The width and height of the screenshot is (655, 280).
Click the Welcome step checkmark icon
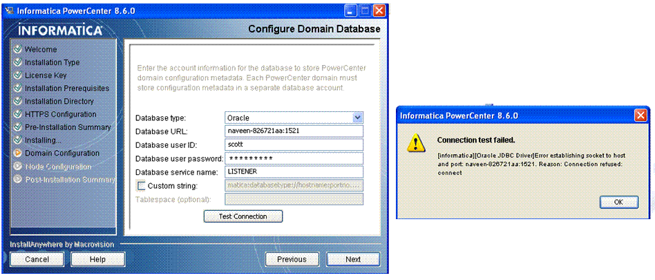(x=17, y=49)
